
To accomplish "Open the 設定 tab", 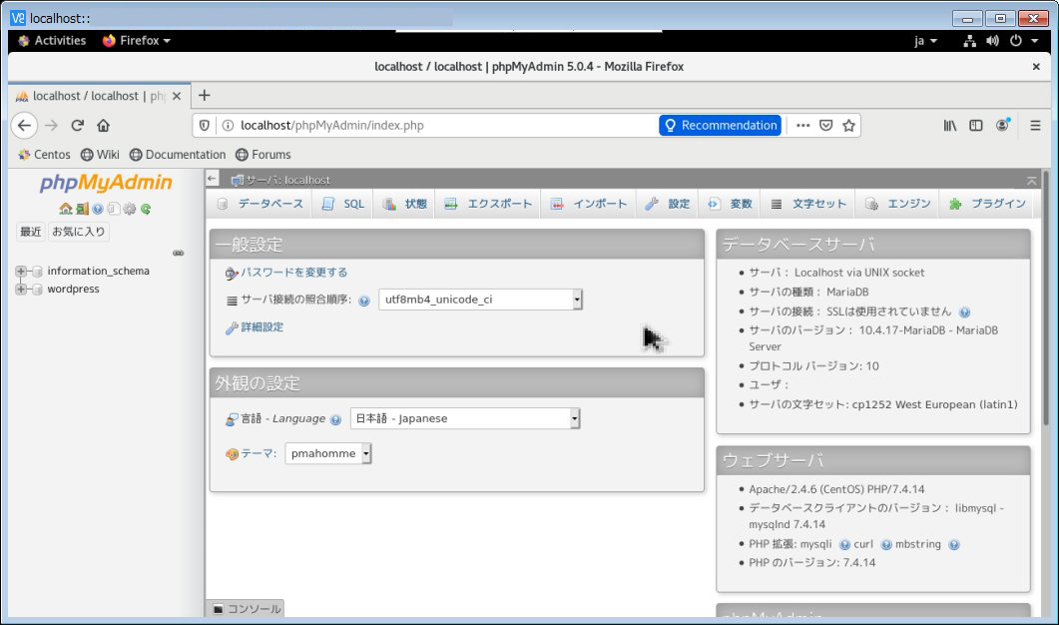I will click(x=668, y=204).
